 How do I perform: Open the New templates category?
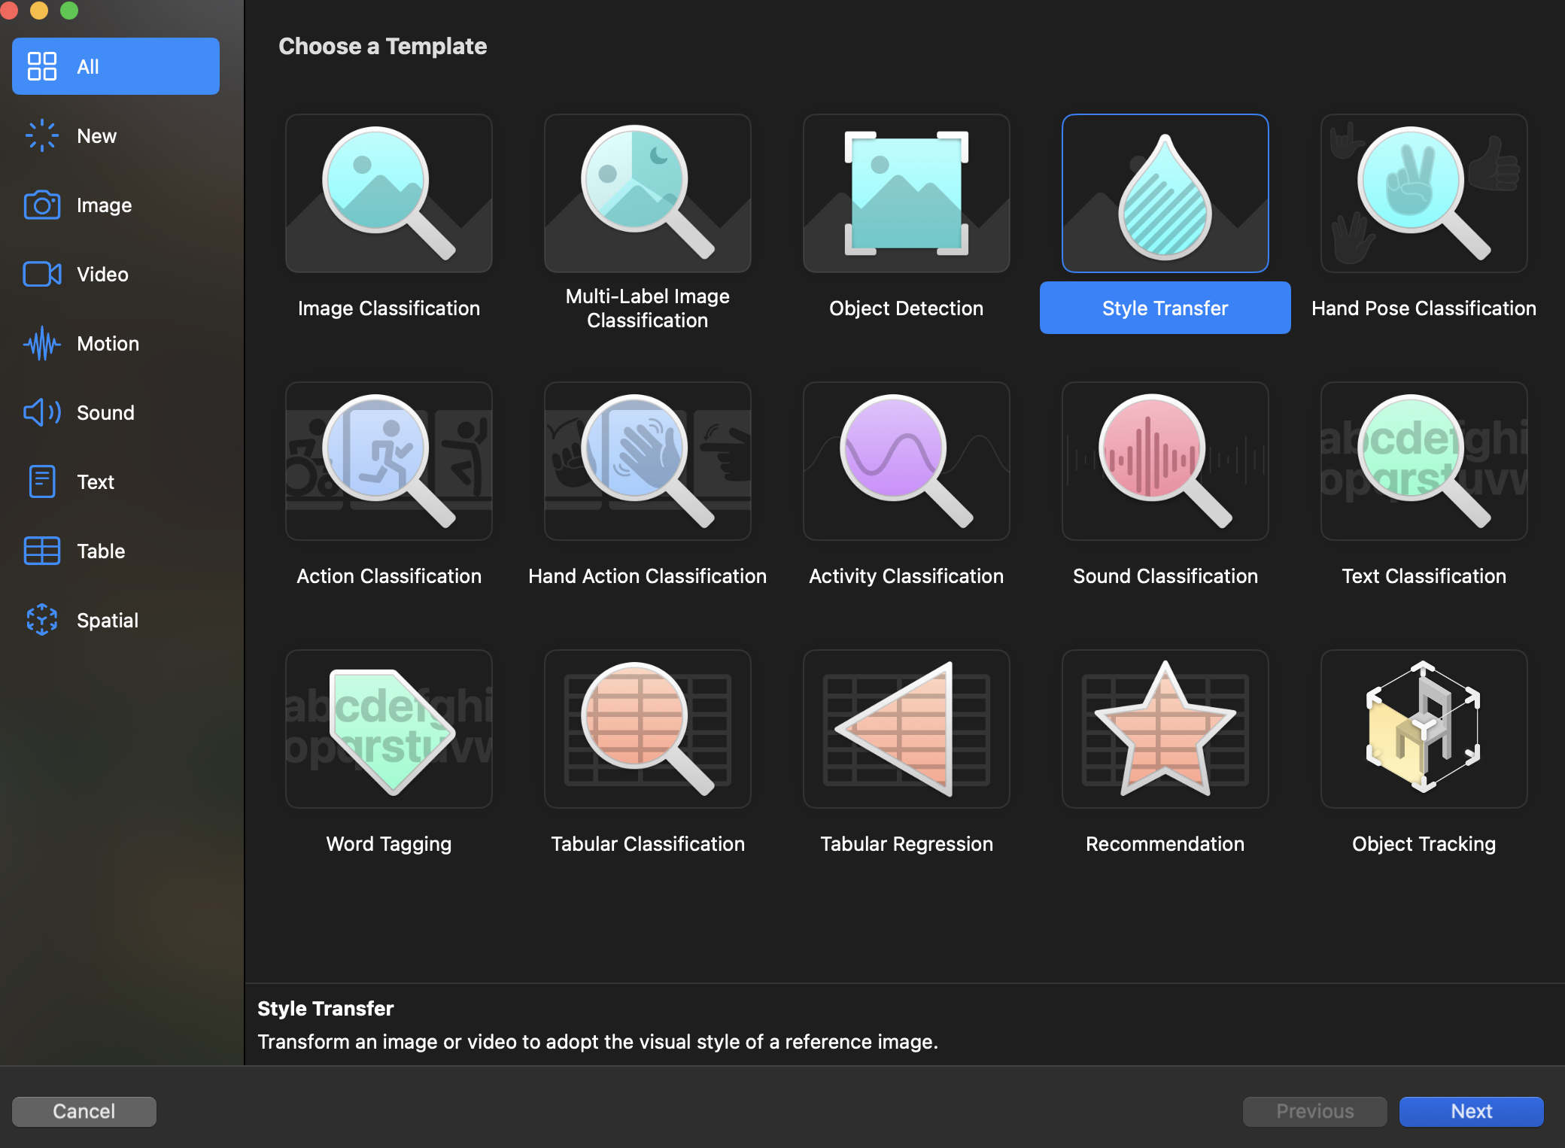pos(96,136)
